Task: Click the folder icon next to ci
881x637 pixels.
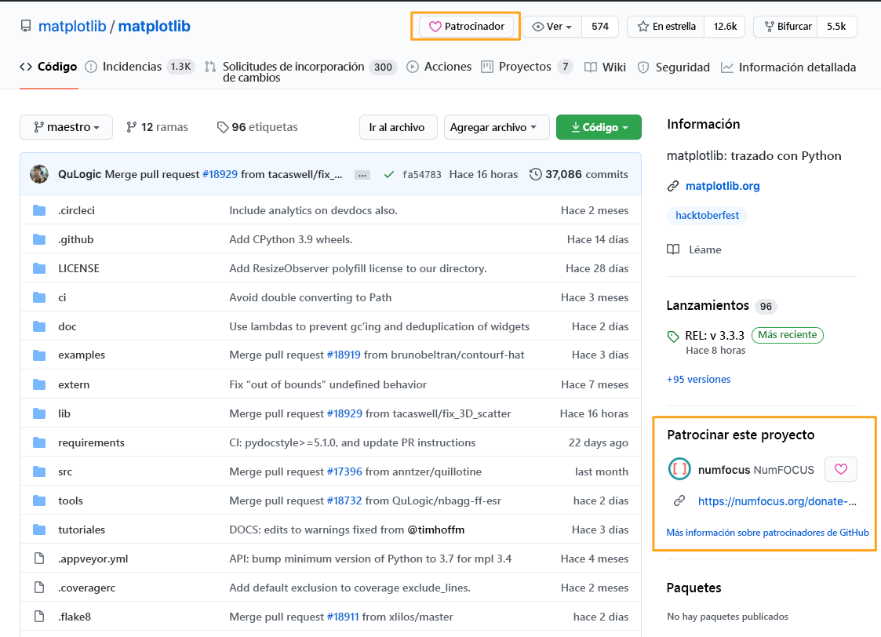Action: pyautogui.click(x=39, y=297)
